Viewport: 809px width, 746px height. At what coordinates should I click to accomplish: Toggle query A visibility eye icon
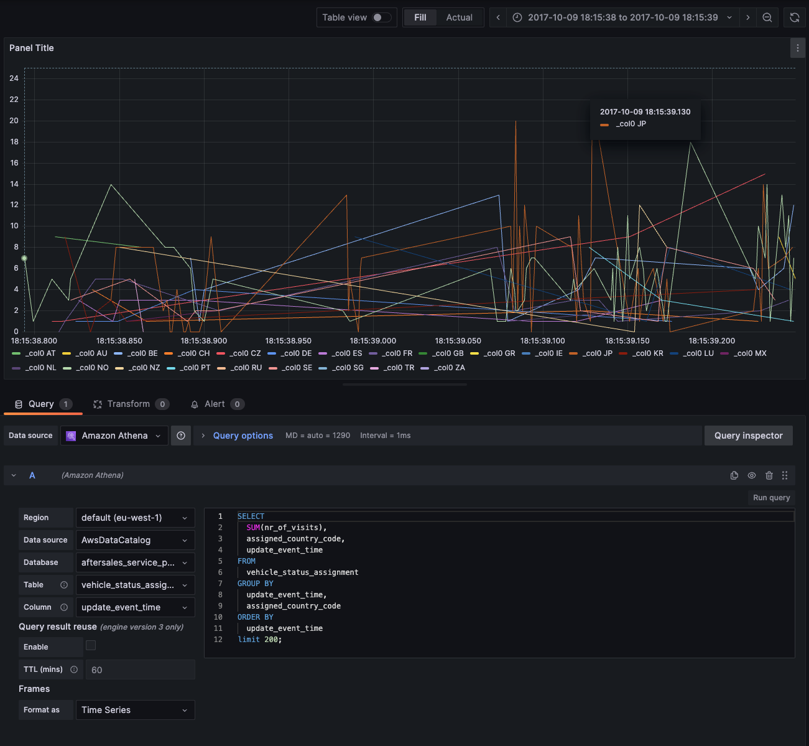click(752, 475)
